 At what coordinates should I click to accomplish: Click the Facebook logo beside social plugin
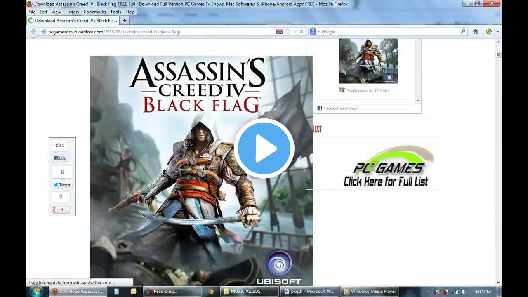click(x=320, y=108)
